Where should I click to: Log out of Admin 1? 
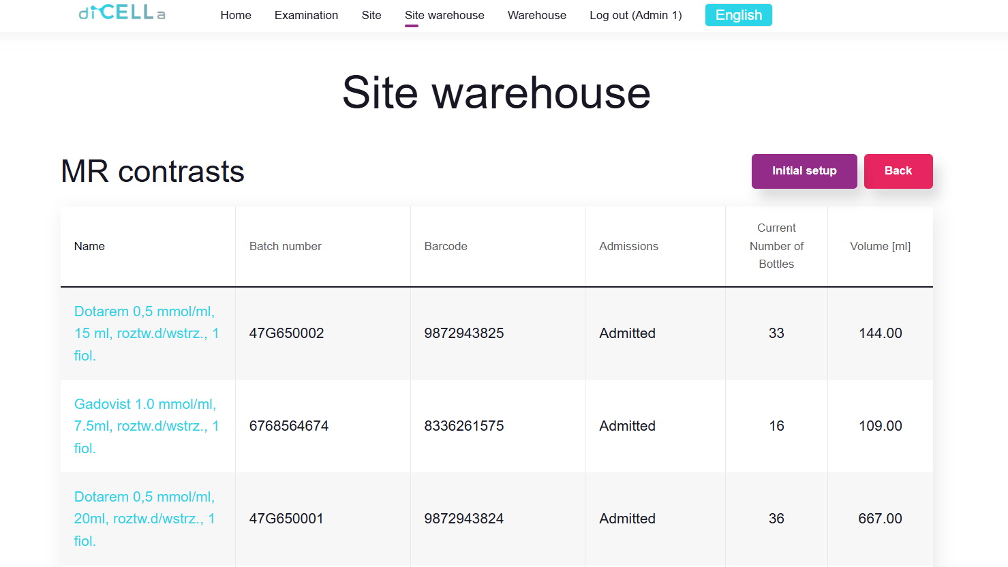coord(636,15)
